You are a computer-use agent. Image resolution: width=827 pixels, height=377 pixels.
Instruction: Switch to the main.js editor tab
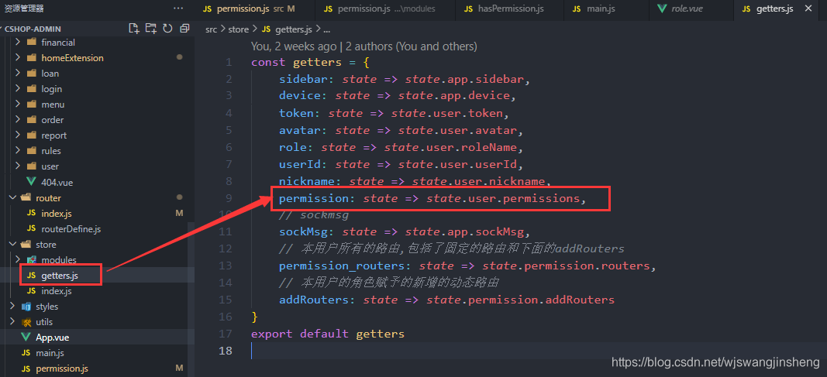click(605, 9)
